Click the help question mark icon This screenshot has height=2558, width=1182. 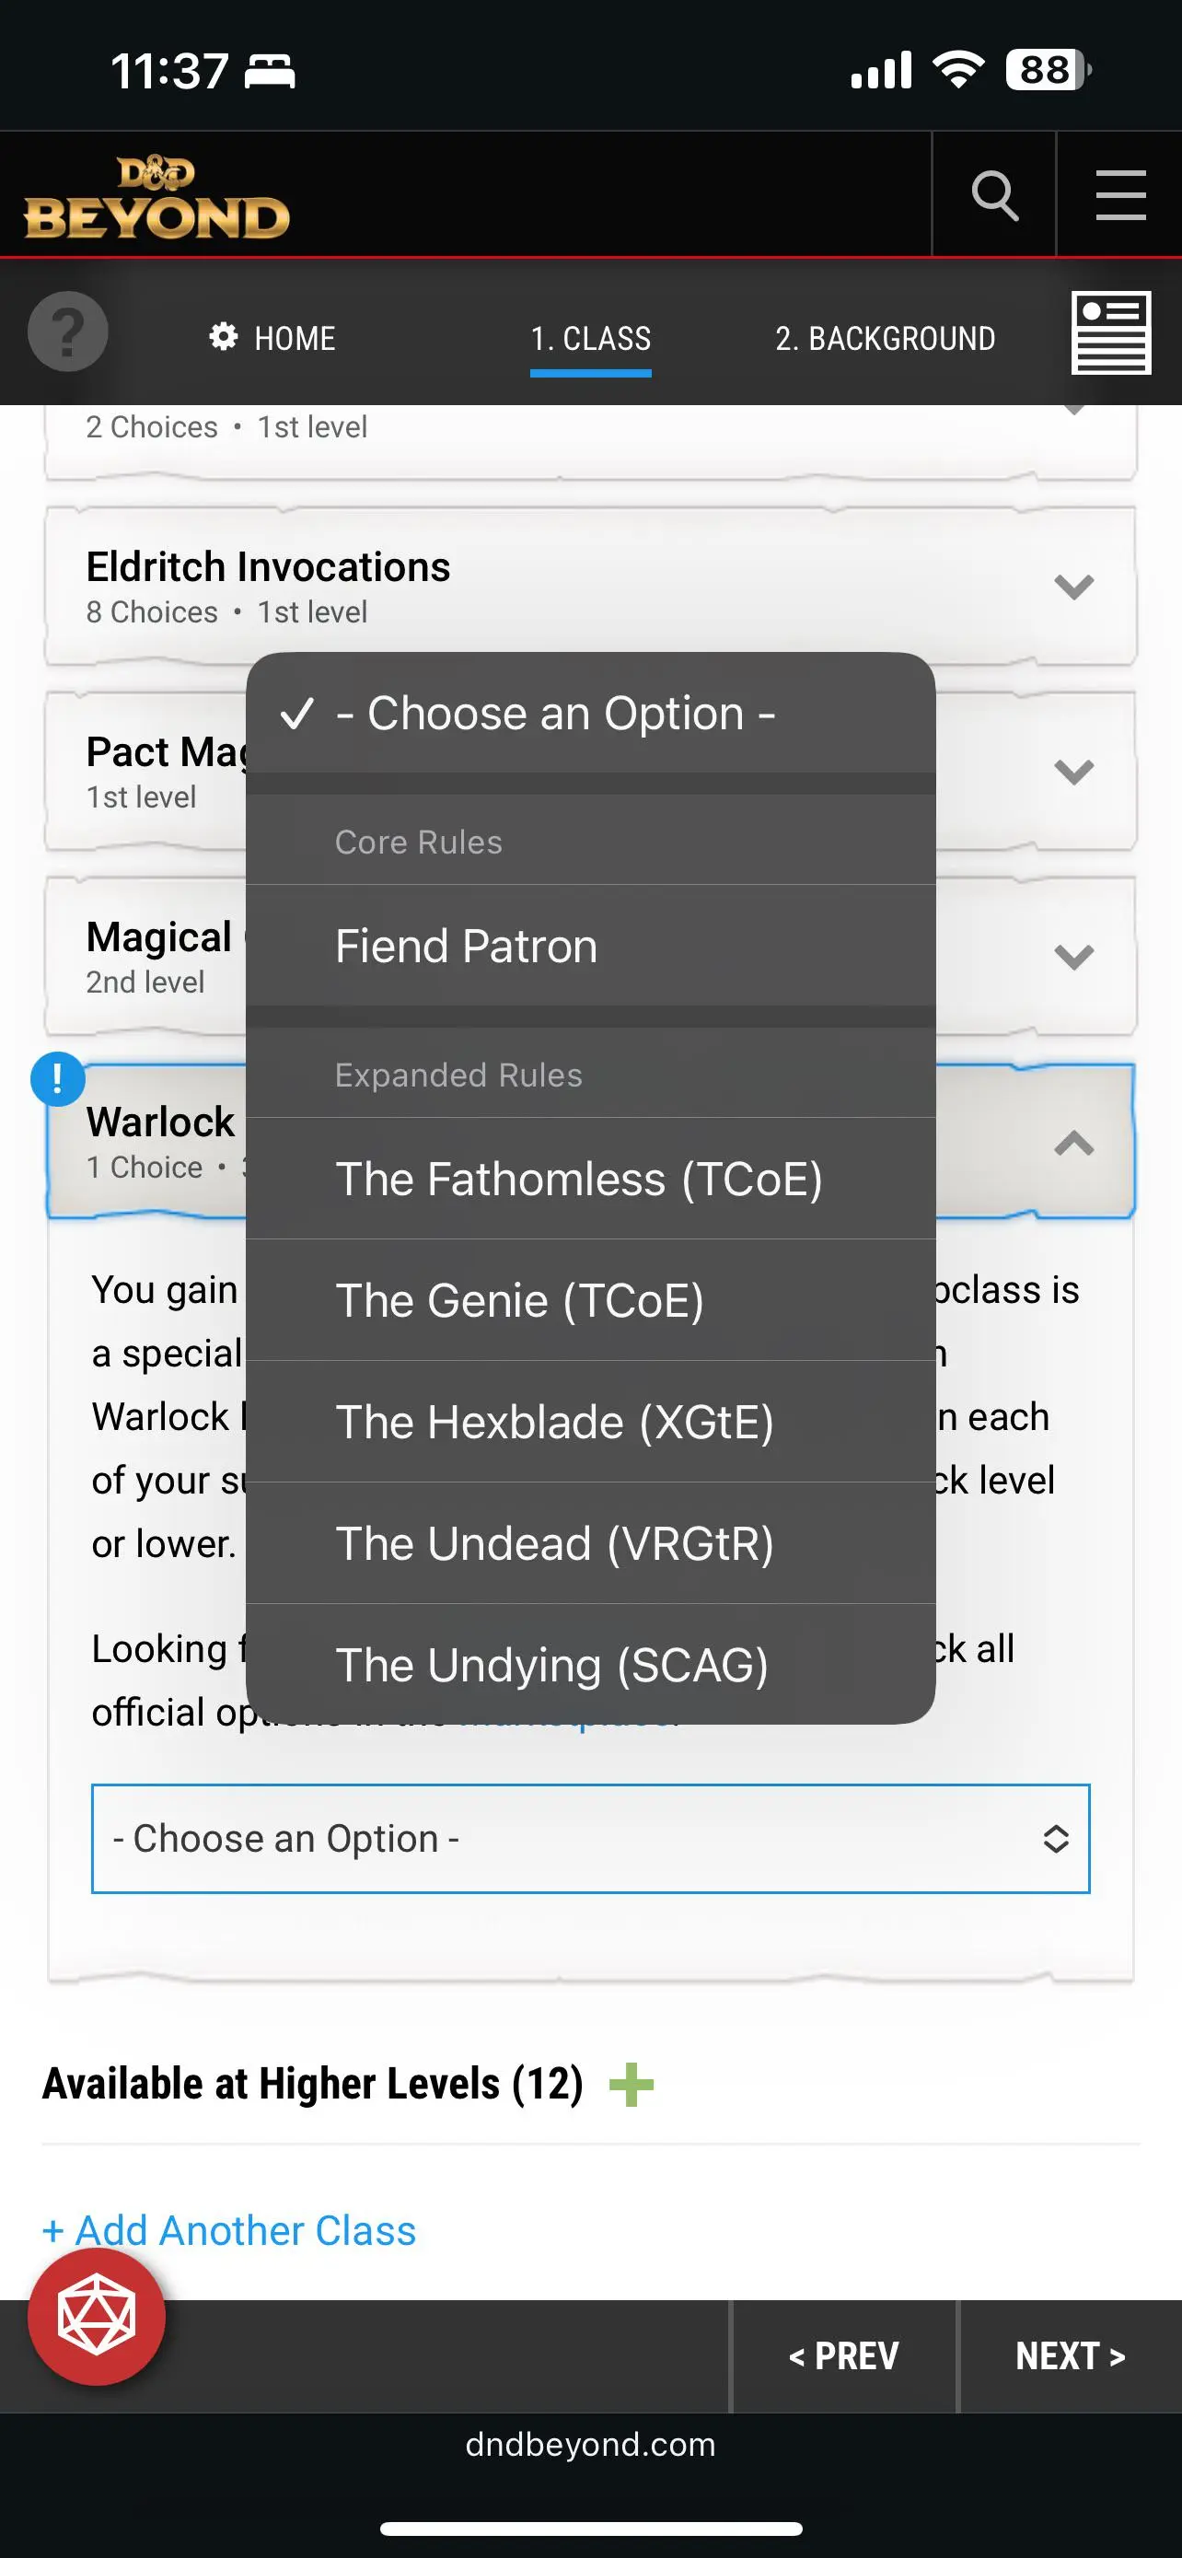coord(65,331)
